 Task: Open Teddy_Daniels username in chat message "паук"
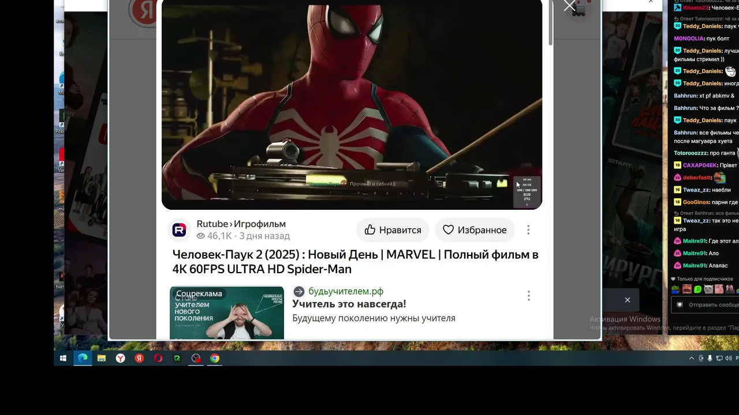[x=703, y=120]
